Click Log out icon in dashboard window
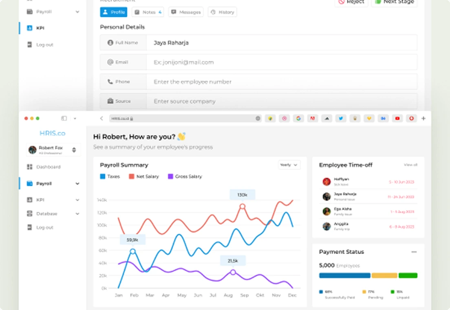The image size is (450, 310). [x=30, y=227]
